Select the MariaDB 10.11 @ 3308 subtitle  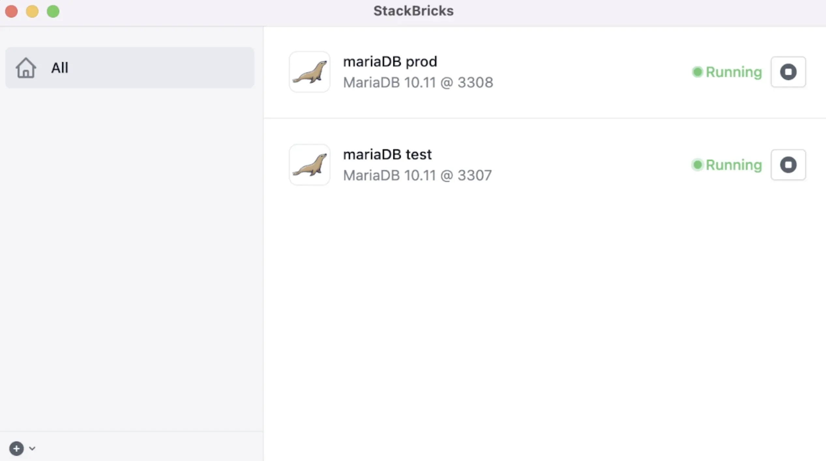(418, 82)
